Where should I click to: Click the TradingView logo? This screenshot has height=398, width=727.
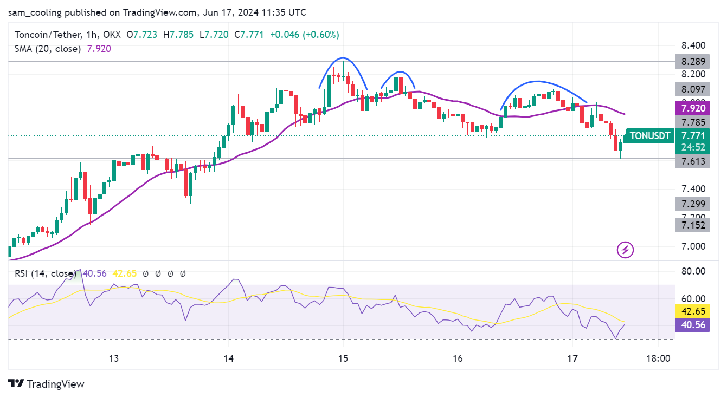(46, 384)
